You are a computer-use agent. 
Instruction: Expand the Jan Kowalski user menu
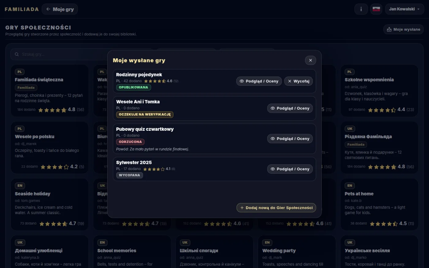pos(404,9)
